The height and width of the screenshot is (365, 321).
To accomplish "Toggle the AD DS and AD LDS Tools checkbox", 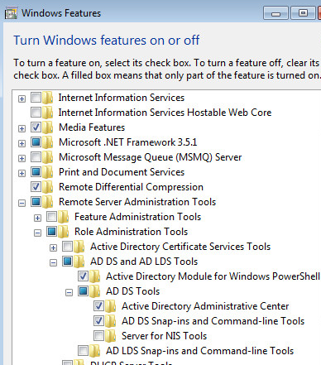I will pos(67,262).
